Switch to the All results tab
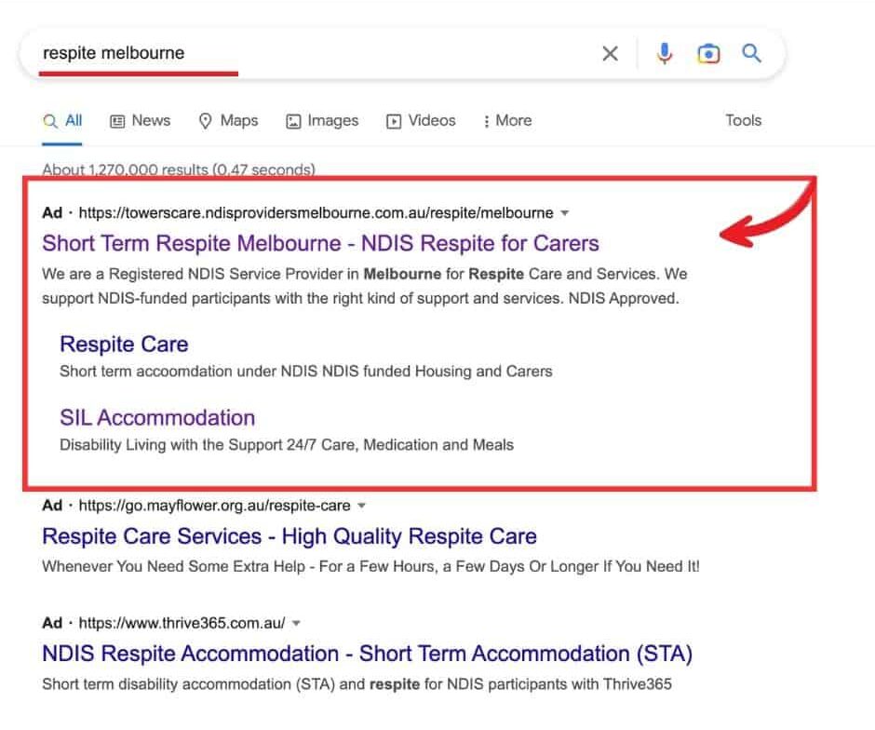The width and height of the screenshot is (875, 730). (x=63, y=121)
